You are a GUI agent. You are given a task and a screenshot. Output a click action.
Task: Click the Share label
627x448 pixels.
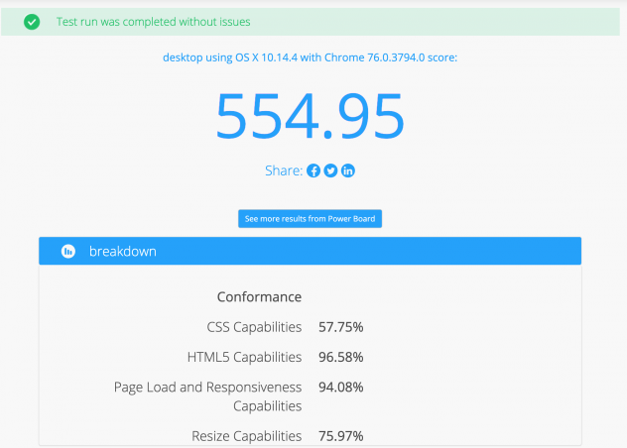pyautogui.click(x=283, y=170)
